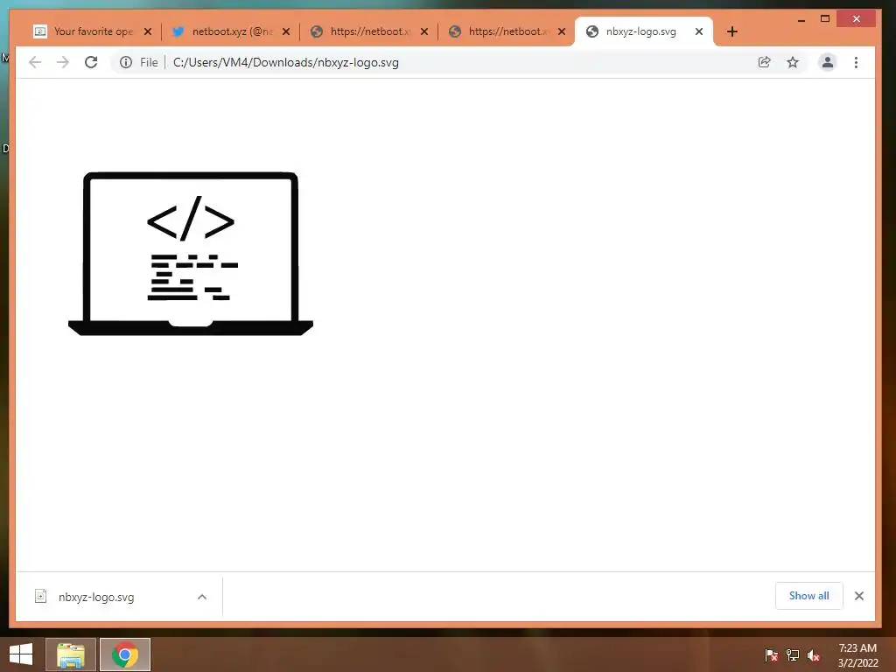Image resolution: width=896 pixels, height=672 pixels.
Task: Go forward using the forward arrow
Action: point(63,62)
